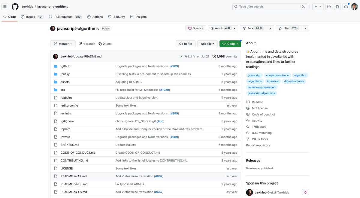Screen dimensions: 360x198
Task: Click the Code of conduct heart icon
Action: point(248,114)
